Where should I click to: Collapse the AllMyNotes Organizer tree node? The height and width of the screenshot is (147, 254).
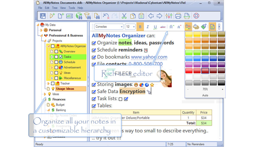48,46
